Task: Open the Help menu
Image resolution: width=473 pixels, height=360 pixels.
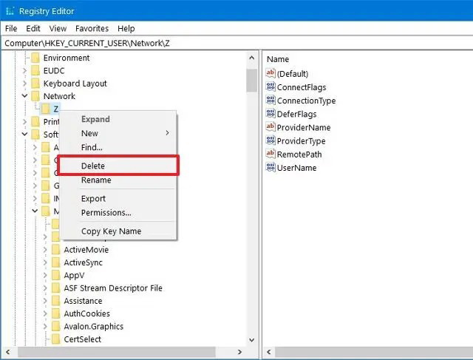Action: coord(126,29)
